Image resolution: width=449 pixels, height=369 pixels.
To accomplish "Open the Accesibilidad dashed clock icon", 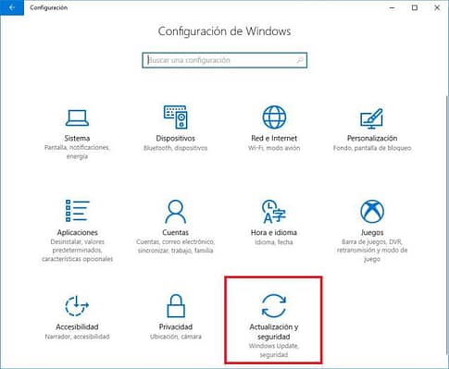I will (77, 306).
